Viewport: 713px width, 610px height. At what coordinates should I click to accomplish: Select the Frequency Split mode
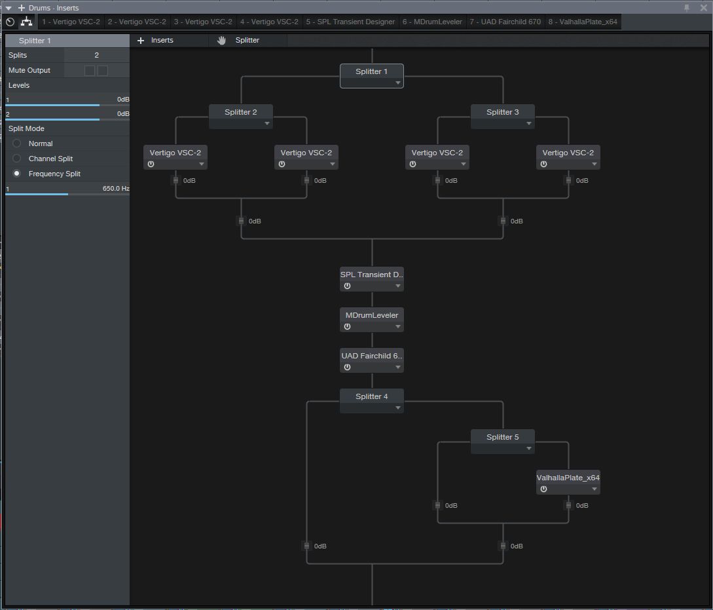[17, 174]
